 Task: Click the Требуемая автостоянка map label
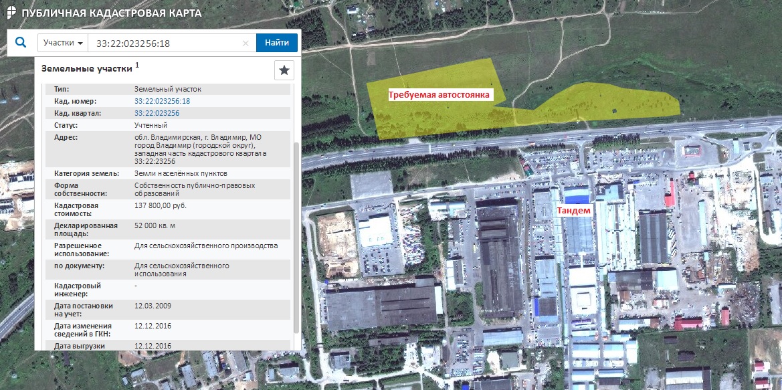pos(439,95)
